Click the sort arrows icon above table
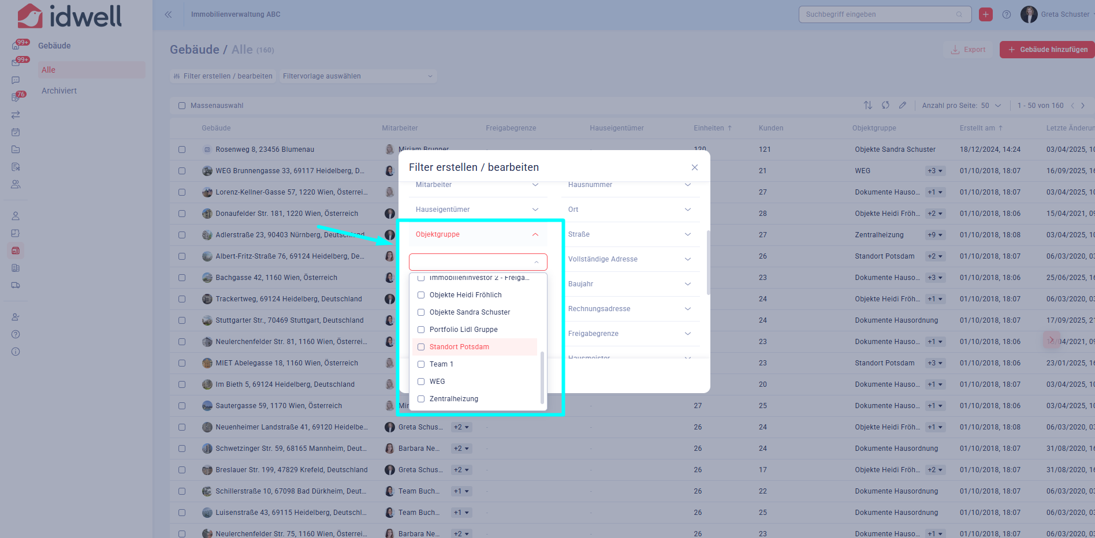 tap(867, 105)
